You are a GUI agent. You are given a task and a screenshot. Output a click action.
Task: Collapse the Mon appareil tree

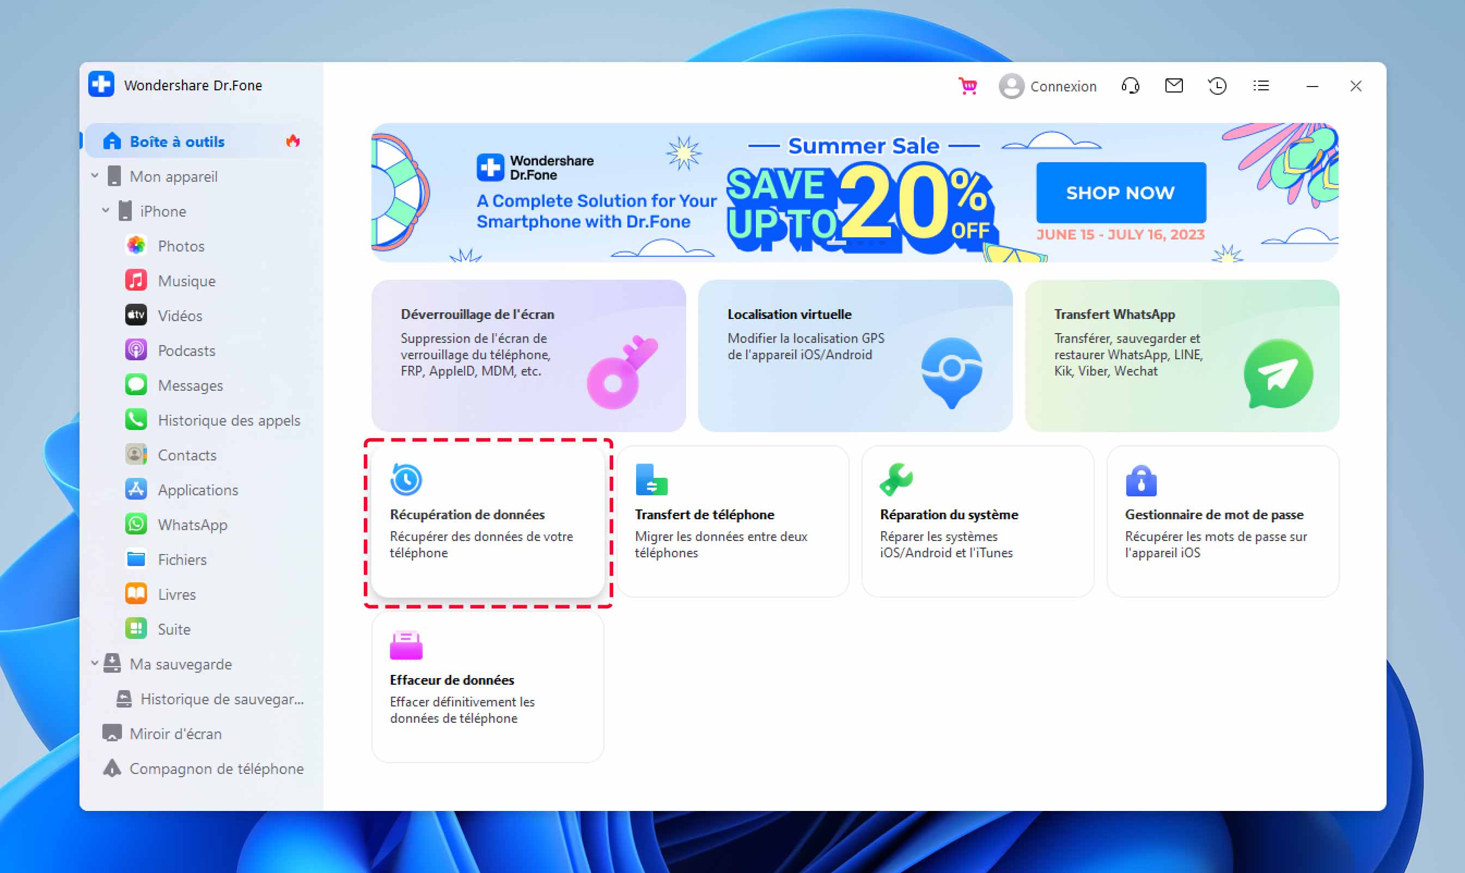(95, 175)
